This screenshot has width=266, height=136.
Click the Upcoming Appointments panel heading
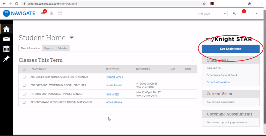pyautogui.click(x=230, y=114)
